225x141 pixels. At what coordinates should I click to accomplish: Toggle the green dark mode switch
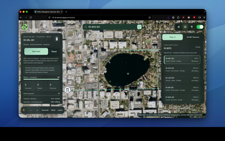click(x=200, y=27)
